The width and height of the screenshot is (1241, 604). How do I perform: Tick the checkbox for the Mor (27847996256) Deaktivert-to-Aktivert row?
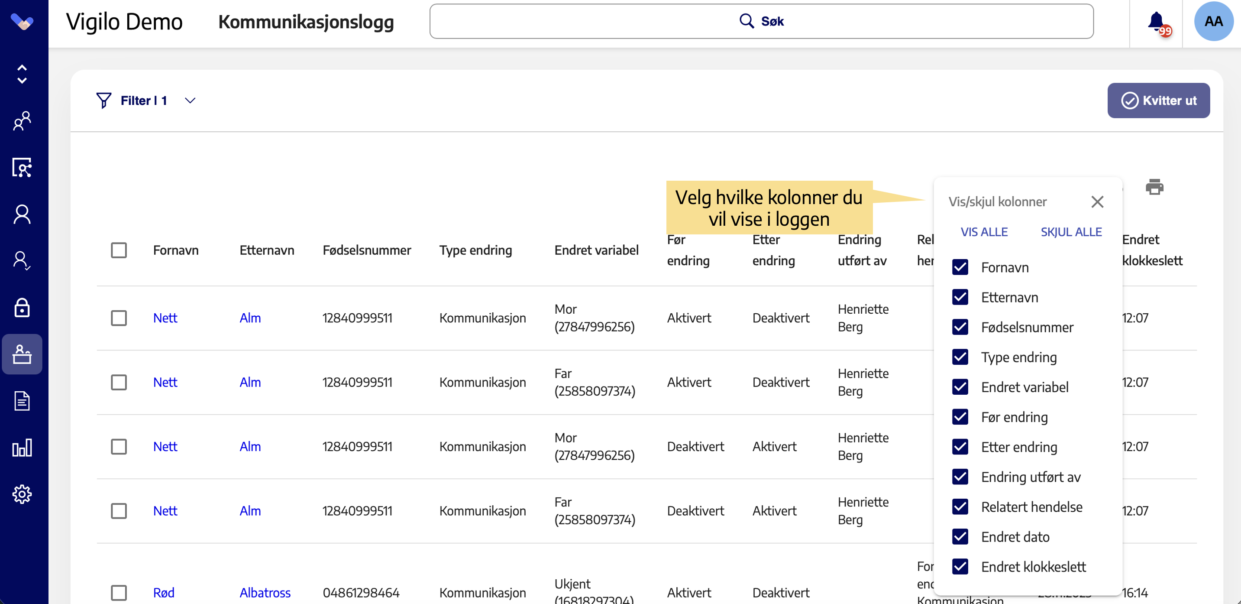tap(119, 446)
